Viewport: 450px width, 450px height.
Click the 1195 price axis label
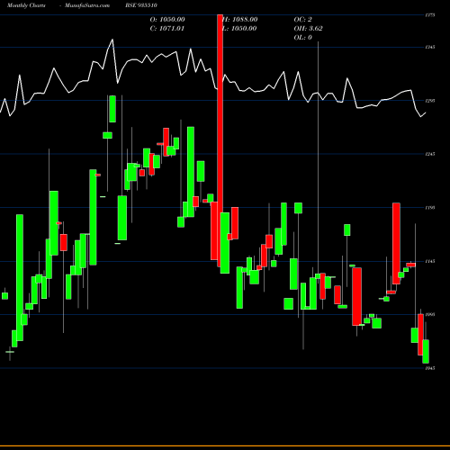(430, 208)
